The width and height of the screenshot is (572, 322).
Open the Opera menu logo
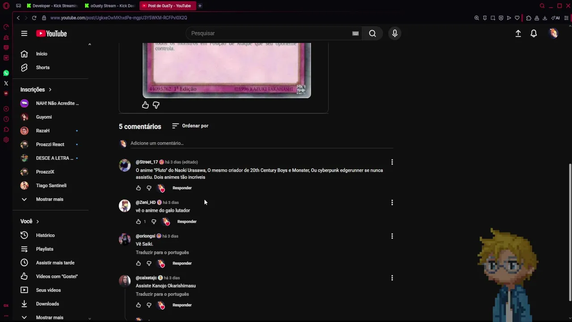6,6
